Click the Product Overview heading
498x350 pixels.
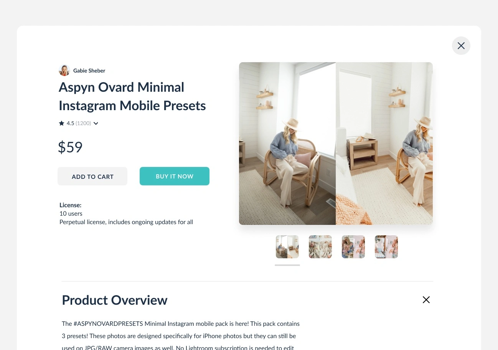coord(115,300)
